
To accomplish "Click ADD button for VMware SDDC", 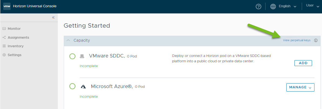I will click(303, 63).
